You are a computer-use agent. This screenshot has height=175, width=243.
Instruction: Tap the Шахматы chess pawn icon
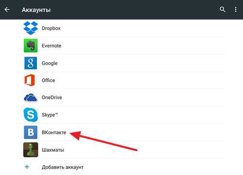31,150
